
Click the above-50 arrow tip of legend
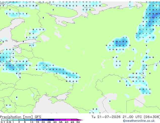80,120
